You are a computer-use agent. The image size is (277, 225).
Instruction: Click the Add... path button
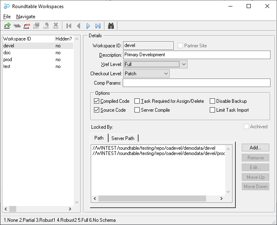tap(256, 148)
